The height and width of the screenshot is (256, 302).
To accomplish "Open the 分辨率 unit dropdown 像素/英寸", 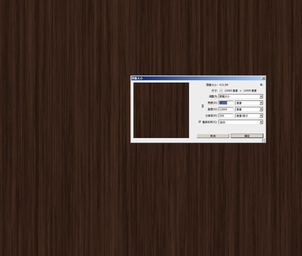I will pos(249,116).
